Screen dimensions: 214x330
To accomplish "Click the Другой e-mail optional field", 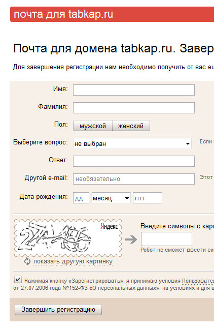I will pos(134,179).
